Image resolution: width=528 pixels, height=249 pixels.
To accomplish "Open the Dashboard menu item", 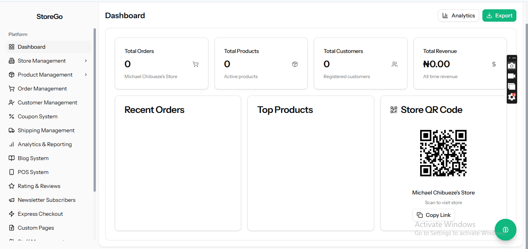I will coord(48,47).
